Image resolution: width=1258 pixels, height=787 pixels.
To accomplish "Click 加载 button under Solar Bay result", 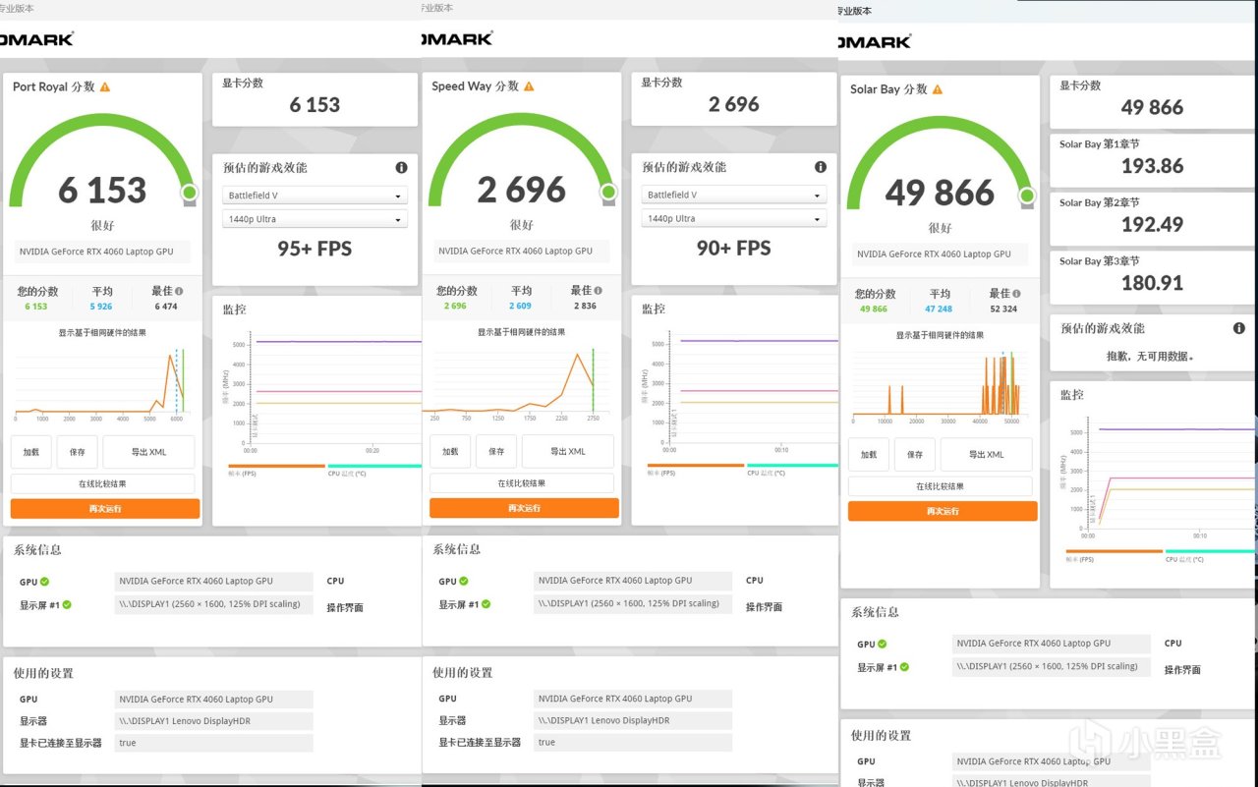I will (869, 454).
